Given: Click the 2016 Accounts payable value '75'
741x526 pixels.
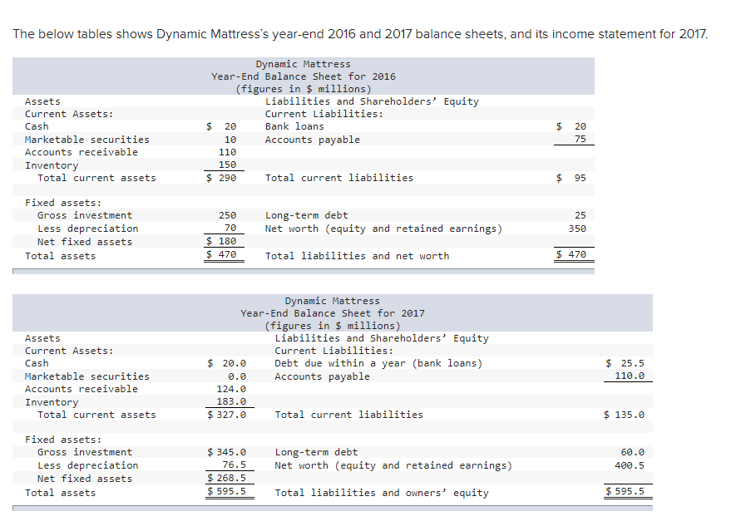Looking at the screenshot, I should 580,139.
